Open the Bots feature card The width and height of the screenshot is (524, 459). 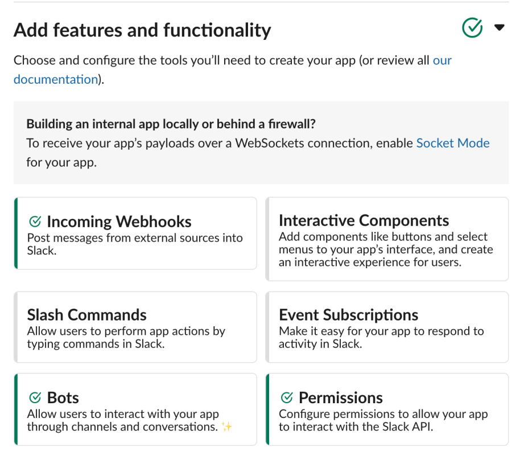coord(135,409)
